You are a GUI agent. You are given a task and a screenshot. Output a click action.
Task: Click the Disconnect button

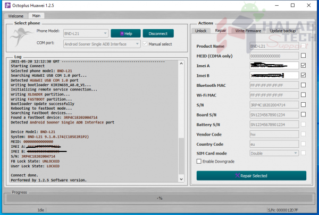[x=158, y=33]
